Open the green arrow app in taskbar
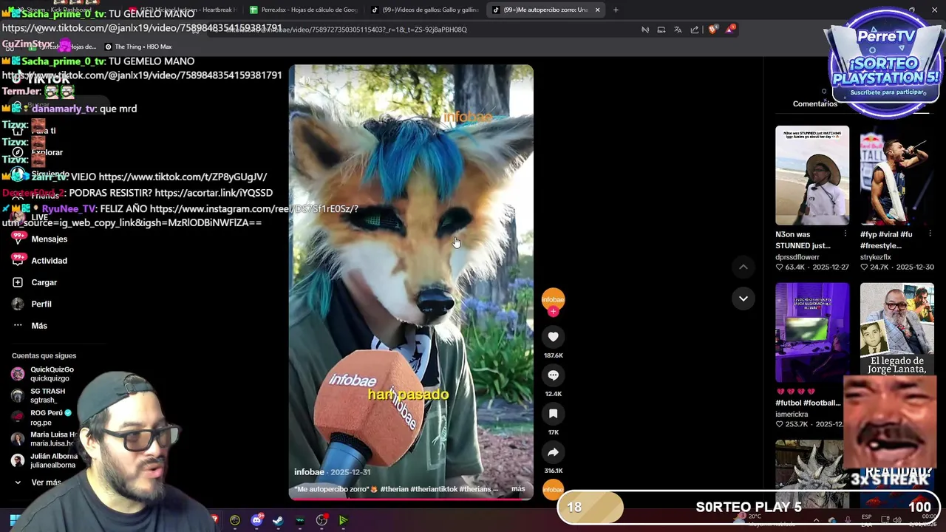Viewport: 946px width, 532px height. tap(344, 520)
